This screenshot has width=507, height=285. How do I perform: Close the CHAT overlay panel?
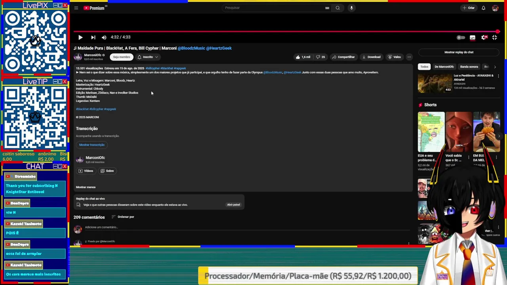pos(65,166)
